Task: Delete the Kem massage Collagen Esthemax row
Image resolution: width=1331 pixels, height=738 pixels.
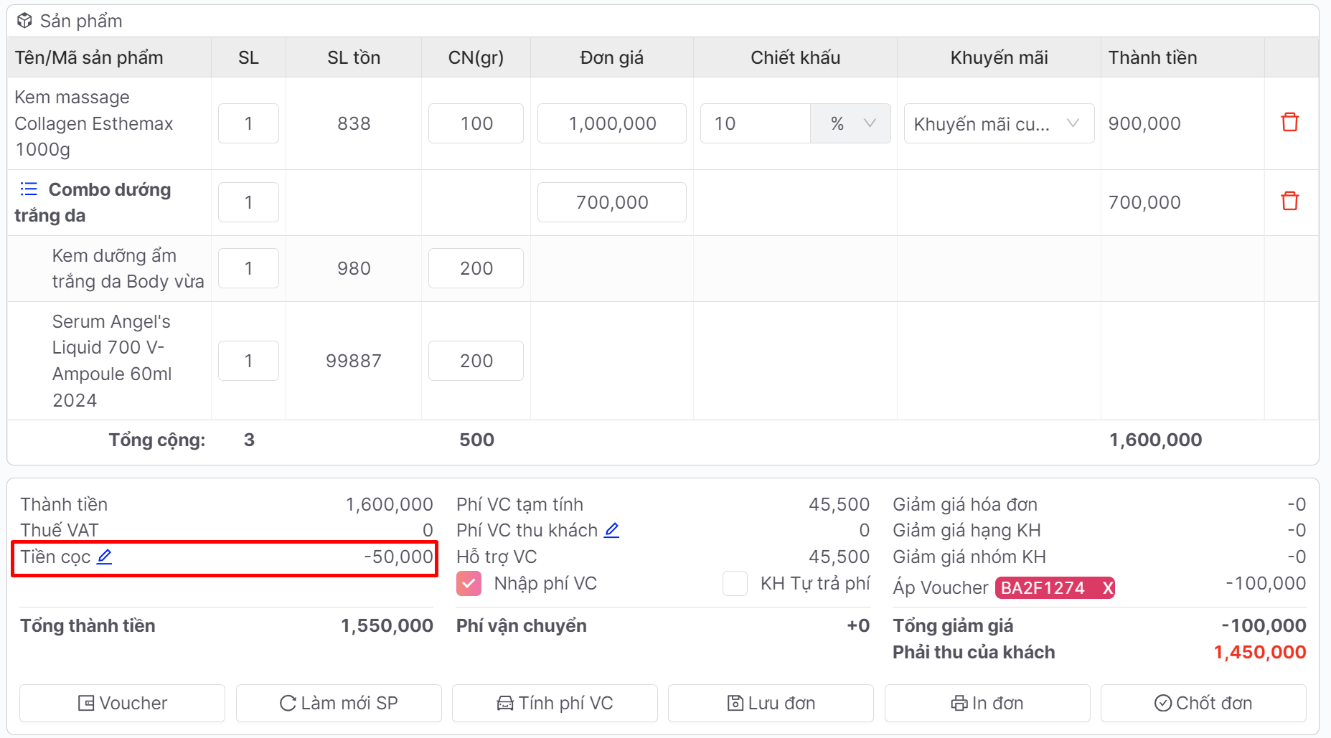Action: pos(1289,123)
